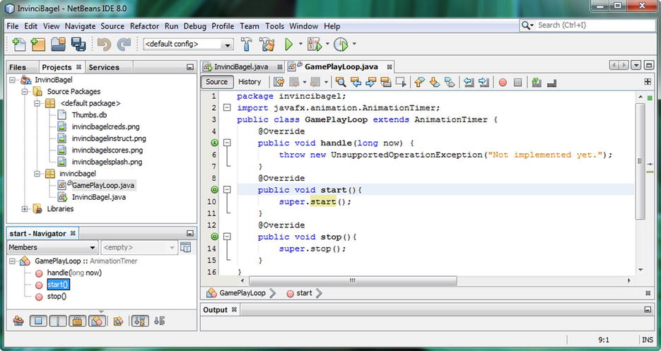Screen dimensions: 661x351
Task: Select invincibagelsplash.png in Projects tree
Action: tap(107, 162)
